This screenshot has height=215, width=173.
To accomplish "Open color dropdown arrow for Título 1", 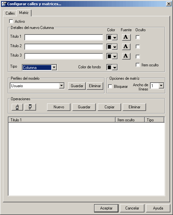I will pos(115,37).
